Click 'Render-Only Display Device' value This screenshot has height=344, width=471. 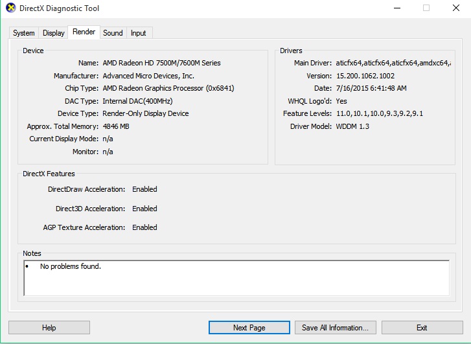pyautogui.click(x=146, y=113)
